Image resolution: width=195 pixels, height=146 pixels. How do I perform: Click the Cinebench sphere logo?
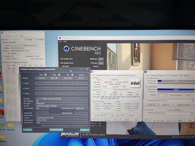pos(66,49)
